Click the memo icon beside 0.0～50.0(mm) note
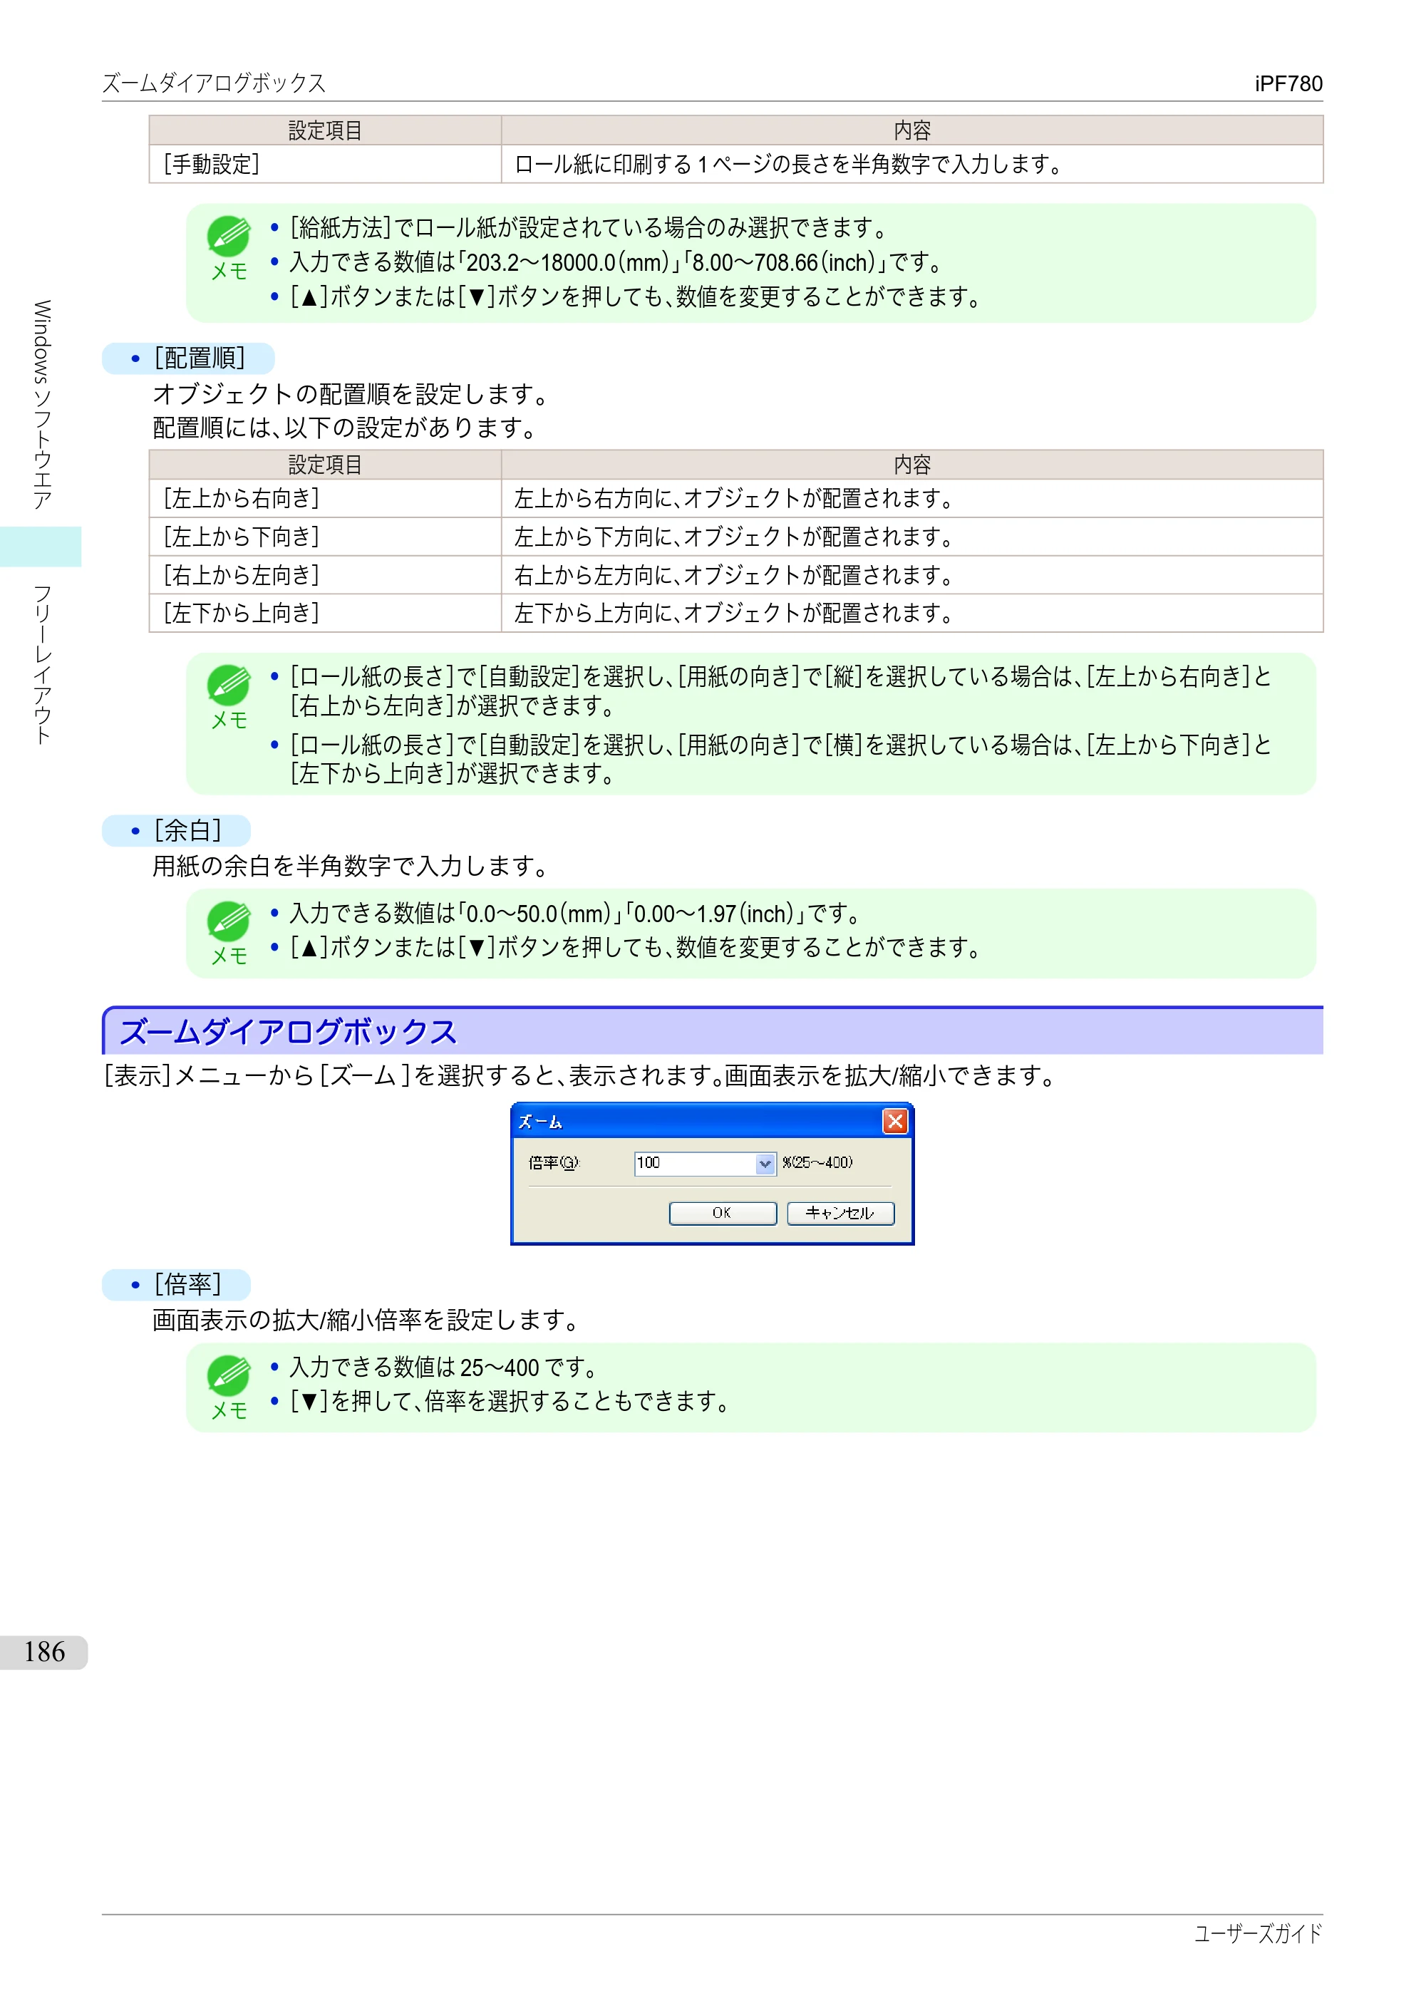The image size is (1426, 2016). pos(228,922)
